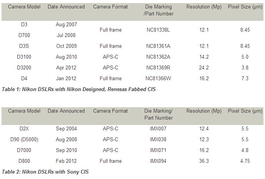Viewport: 265px width, 179px height.
Task: Select the D3 camera model cell
Action: [x=24, y=24]
